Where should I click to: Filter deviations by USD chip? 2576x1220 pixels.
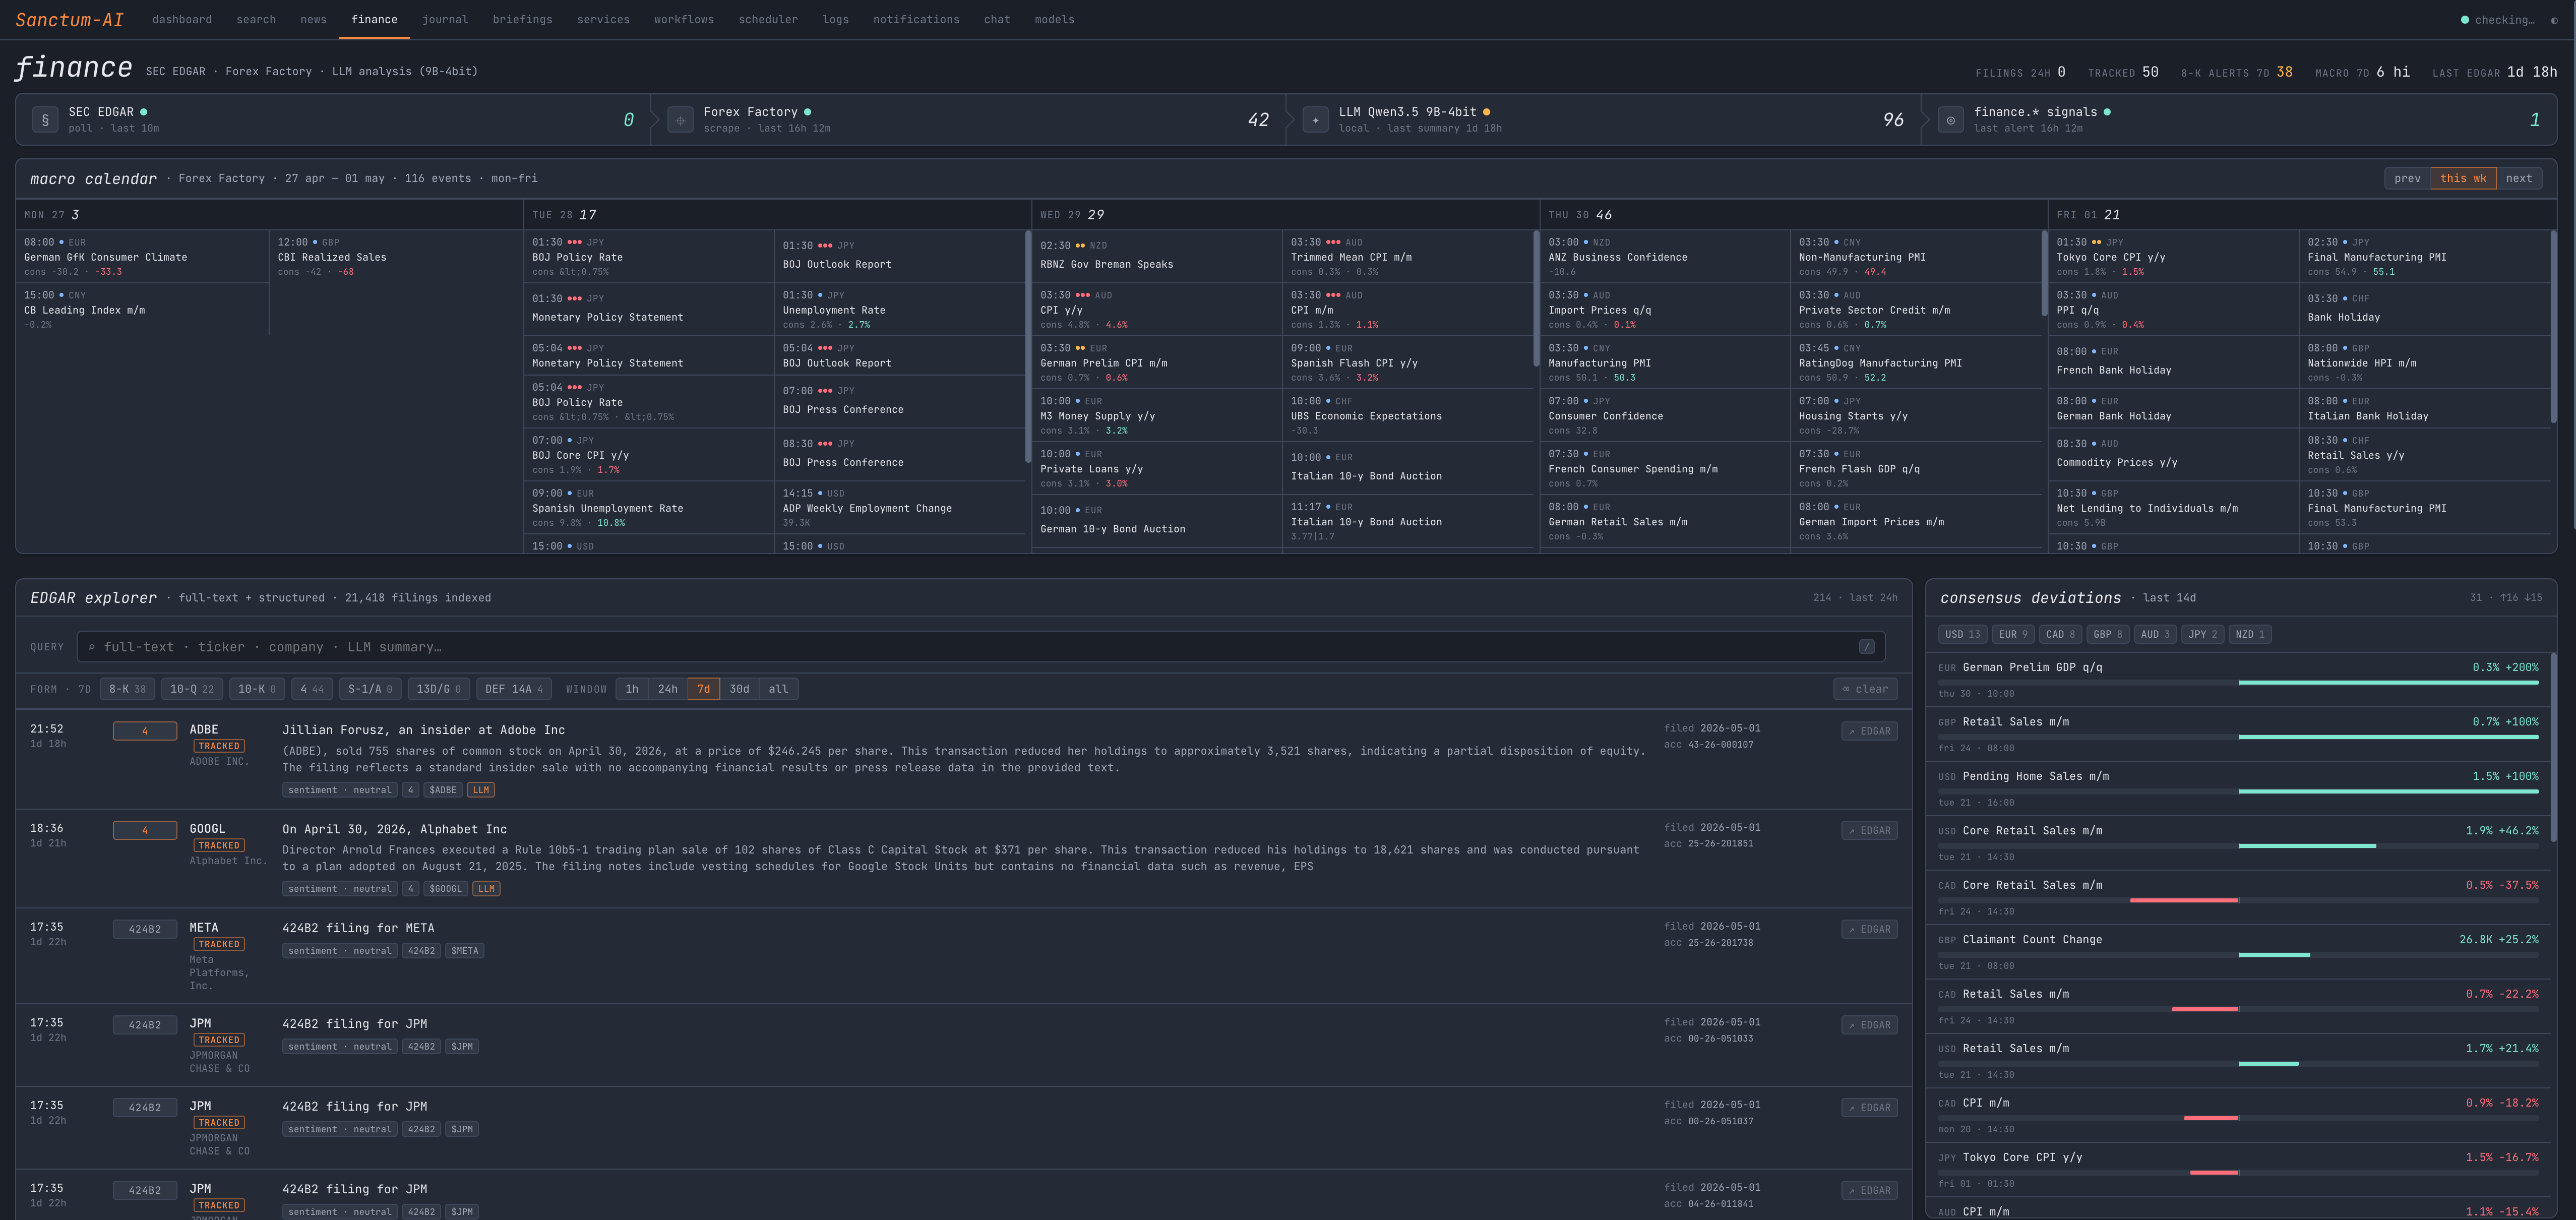click(x=1962, y=634)
